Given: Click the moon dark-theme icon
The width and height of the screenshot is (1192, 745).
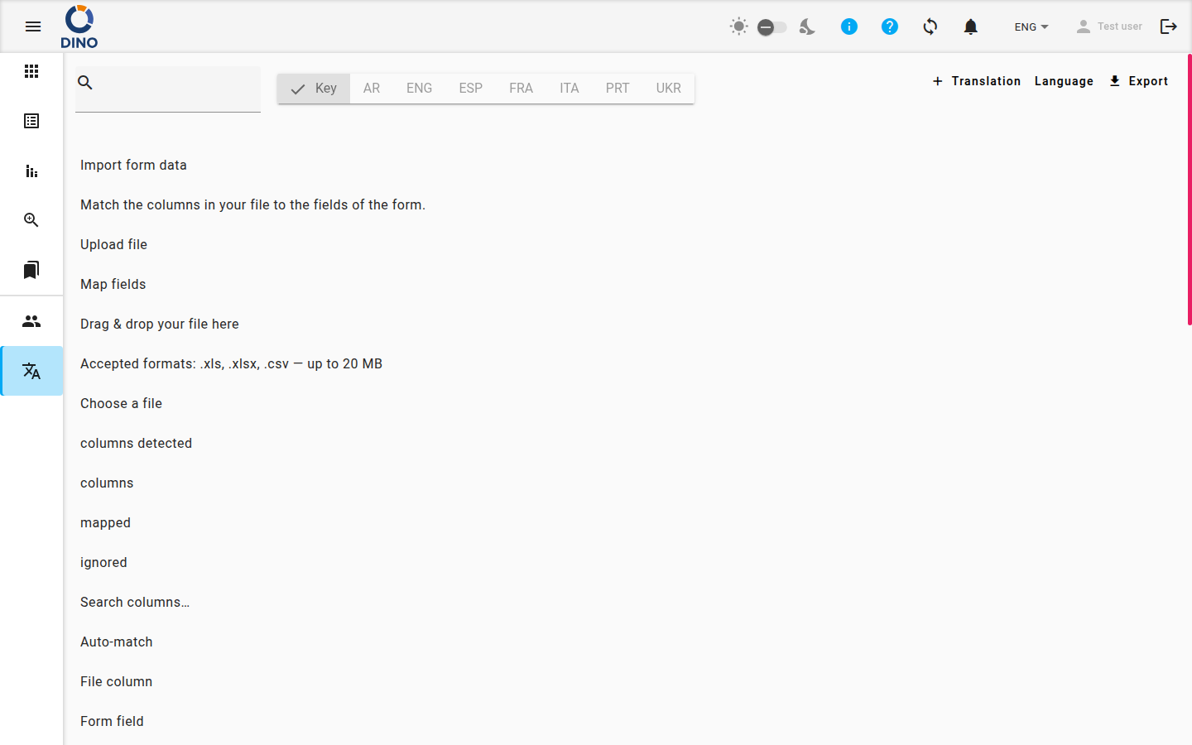Looking at the screenshot, I should 807,26.
